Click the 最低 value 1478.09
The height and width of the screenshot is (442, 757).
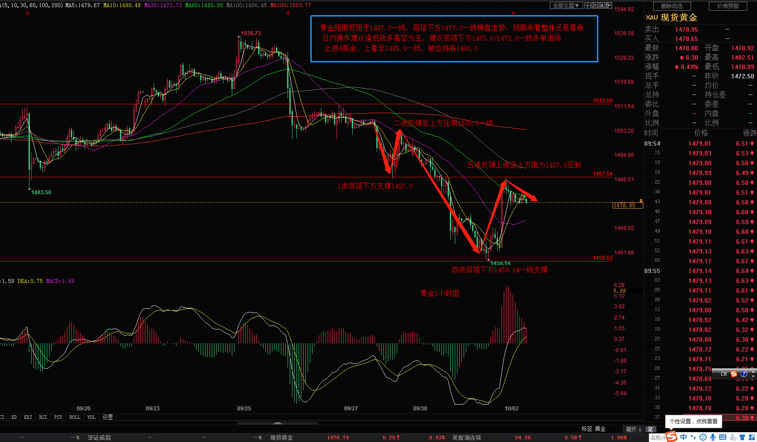coord(743,67)
